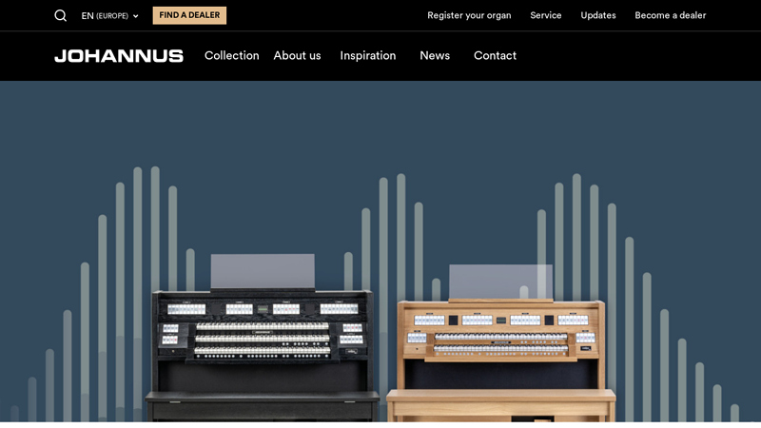This screenshot has height=428, width=761.
Task: Select the light oak two-manual organ image
Action: 501,342
